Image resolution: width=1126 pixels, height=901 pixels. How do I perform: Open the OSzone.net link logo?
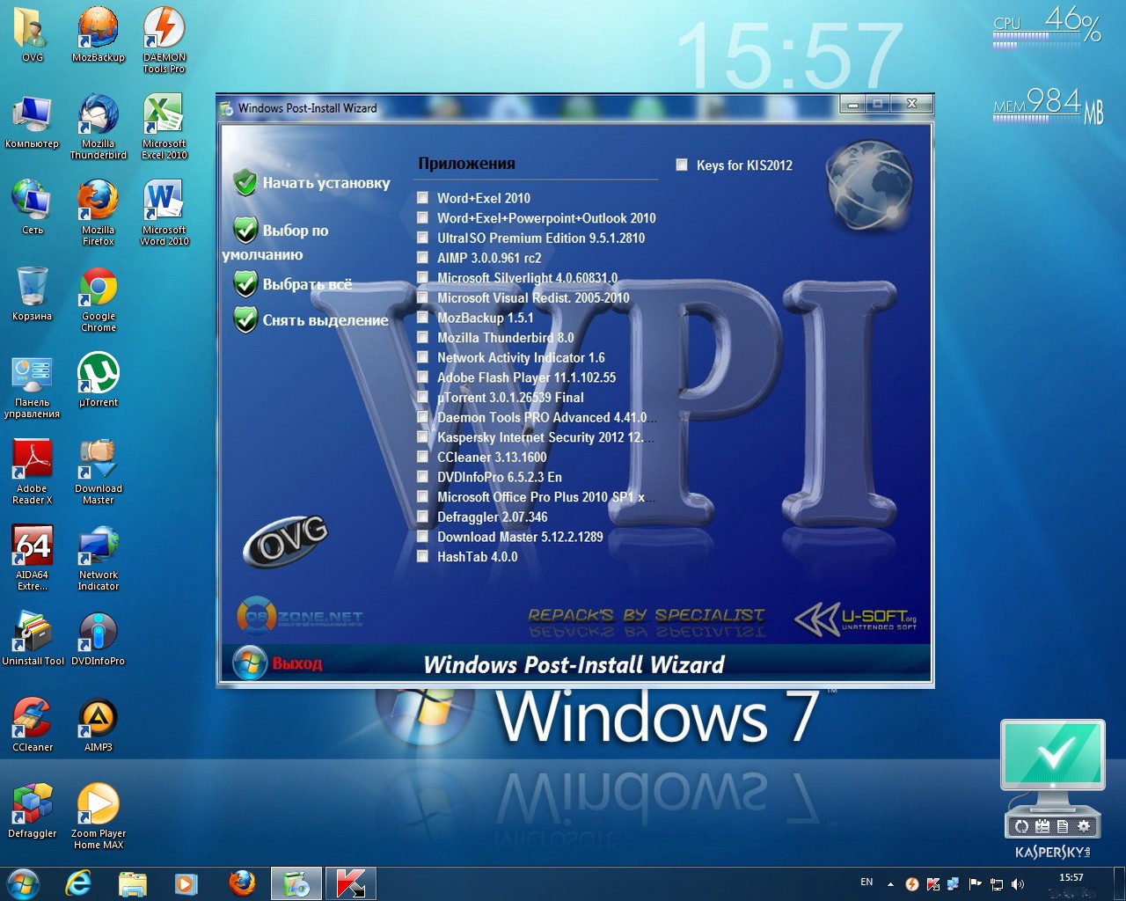300,617
